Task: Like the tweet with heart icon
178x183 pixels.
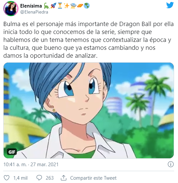Action: 7,178
